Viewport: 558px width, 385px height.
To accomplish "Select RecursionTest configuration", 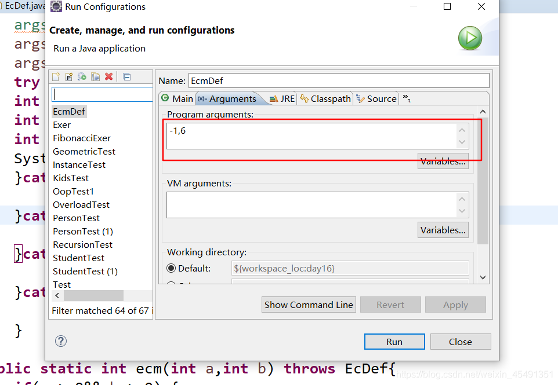I will coord(82,245).
